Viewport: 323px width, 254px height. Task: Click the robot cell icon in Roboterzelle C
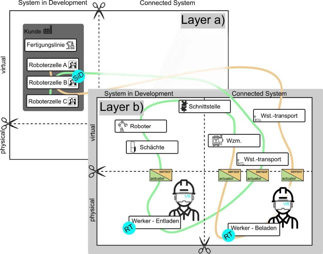click(x=73, y=101)
